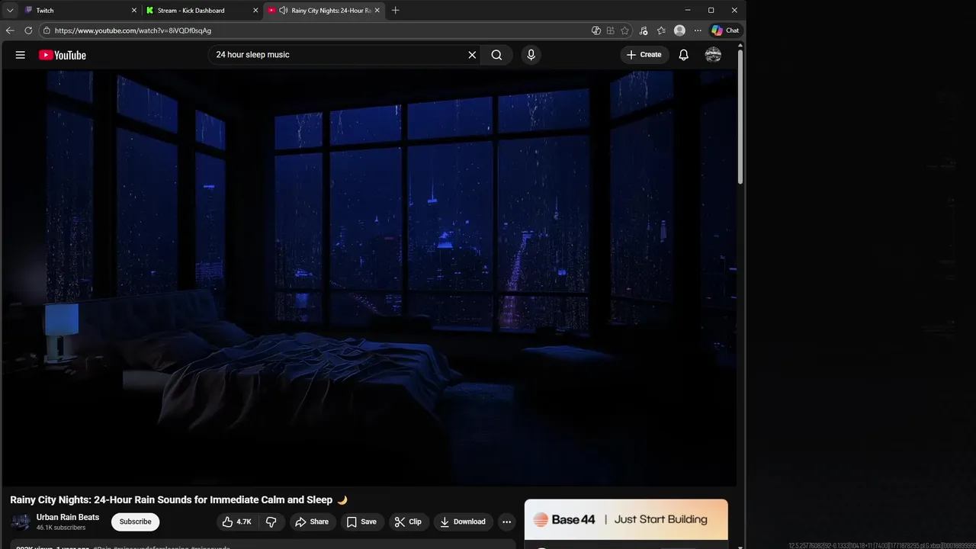Open the extensions-like icon beside favorites star

611,30
